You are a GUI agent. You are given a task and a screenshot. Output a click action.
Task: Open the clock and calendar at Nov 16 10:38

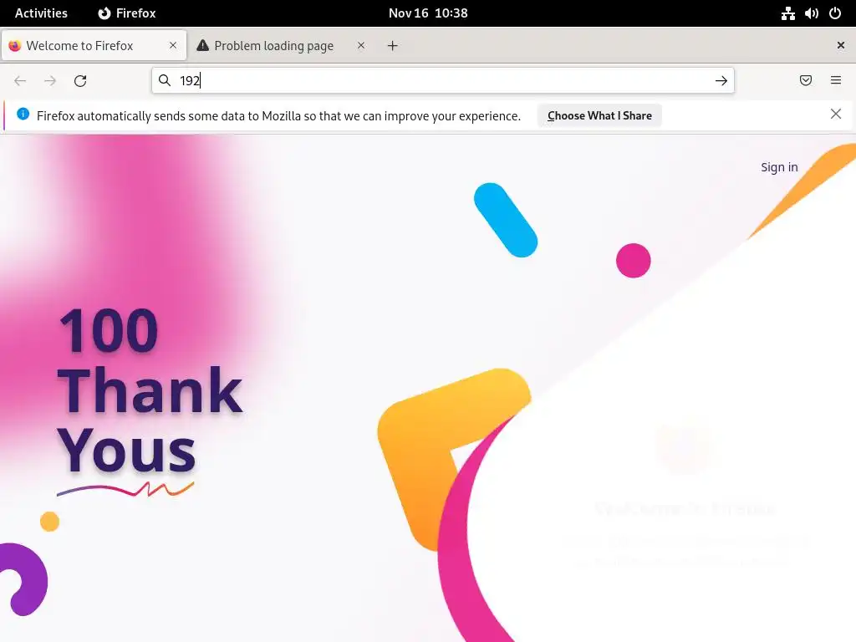click(x=428, y=13)
